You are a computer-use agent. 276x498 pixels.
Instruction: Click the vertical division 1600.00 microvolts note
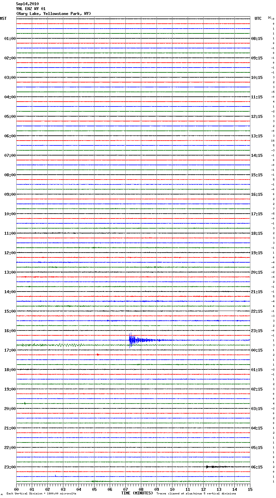pyautogui.click(x=41, y=494)
